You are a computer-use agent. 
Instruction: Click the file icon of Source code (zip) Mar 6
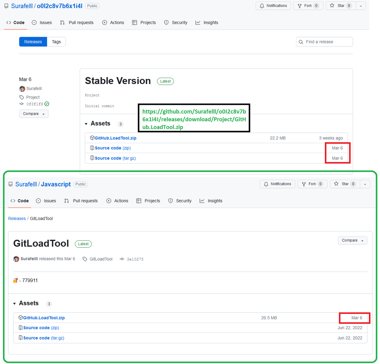[x=92, y=148]
